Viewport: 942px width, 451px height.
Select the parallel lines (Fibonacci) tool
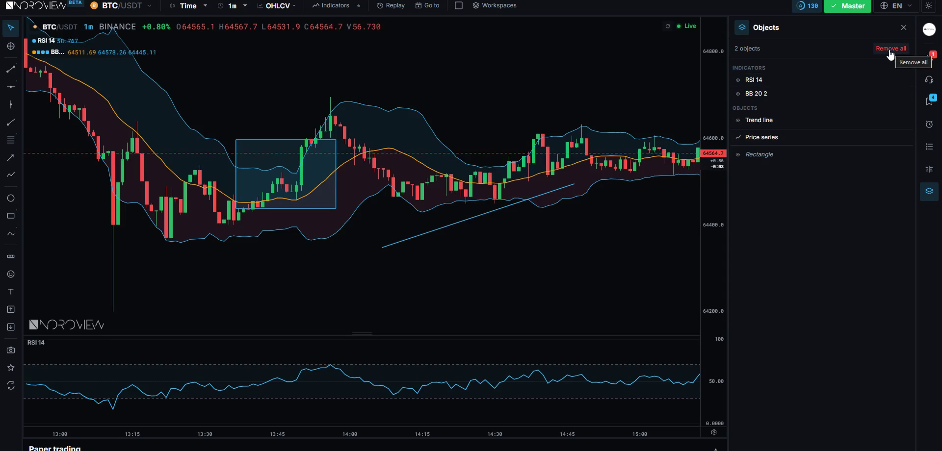tap(11, 140)
